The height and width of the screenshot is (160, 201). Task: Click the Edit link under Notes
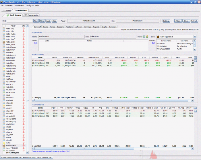36,43
